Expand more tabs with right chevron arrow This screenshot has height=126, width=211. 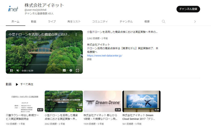(x=195, y=21)
